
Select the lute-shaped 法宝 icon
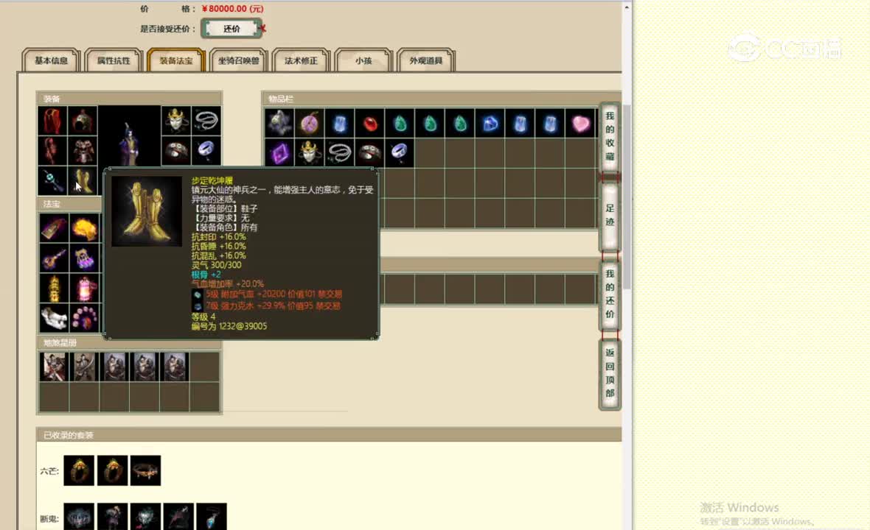click(x=54, y=258)
